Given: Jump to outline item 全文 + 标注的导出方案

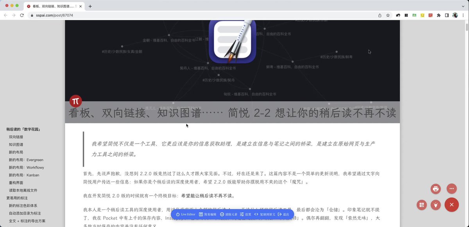Looking at the screenshot, I should tap(27, 221).
